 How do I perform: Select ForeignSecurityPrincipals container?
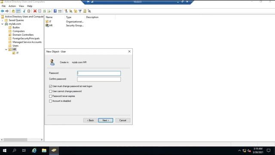pyautogui.click(x=26, y=38)
